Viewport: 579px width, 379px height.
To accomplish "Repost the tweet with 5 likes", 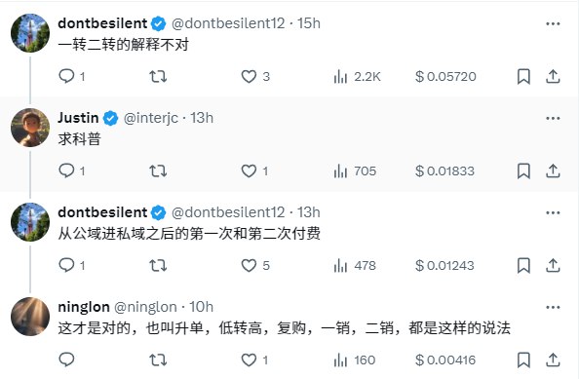I will (158, 265).
